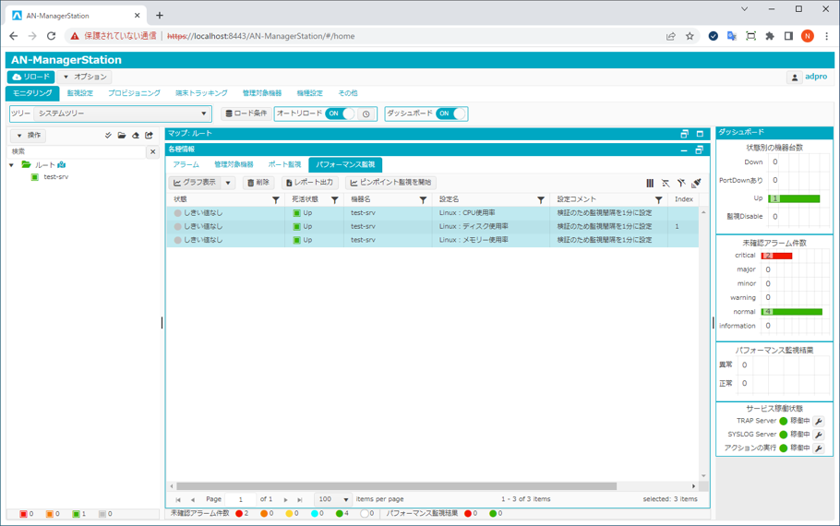840x526 pixels.
Task: Click the map icon beside ルート
Action: pos(61,165)
